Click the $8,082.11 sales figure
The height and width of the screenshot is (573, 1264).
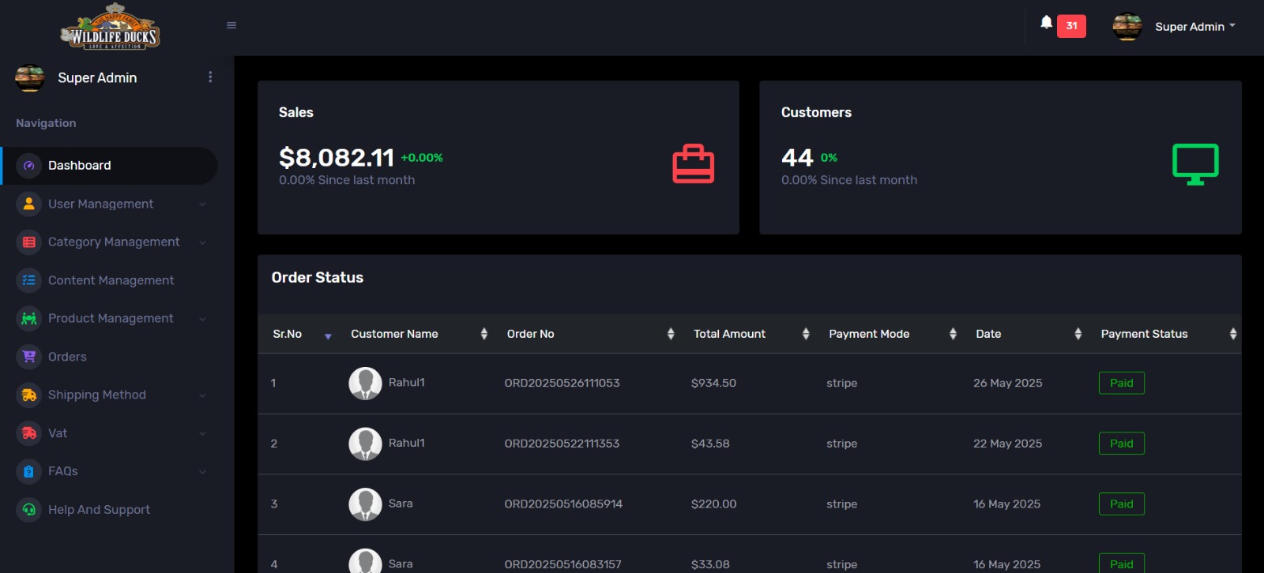pyautogui.click(x=337, y=158)
